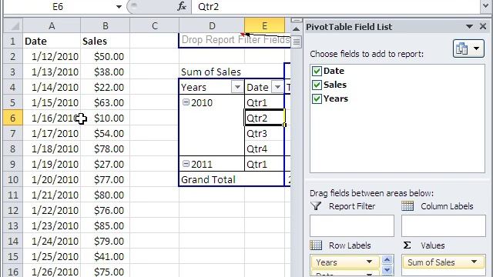Uncheck the Years field checkbox
Viewport: 493px width, 277px height.
[317, 98]
